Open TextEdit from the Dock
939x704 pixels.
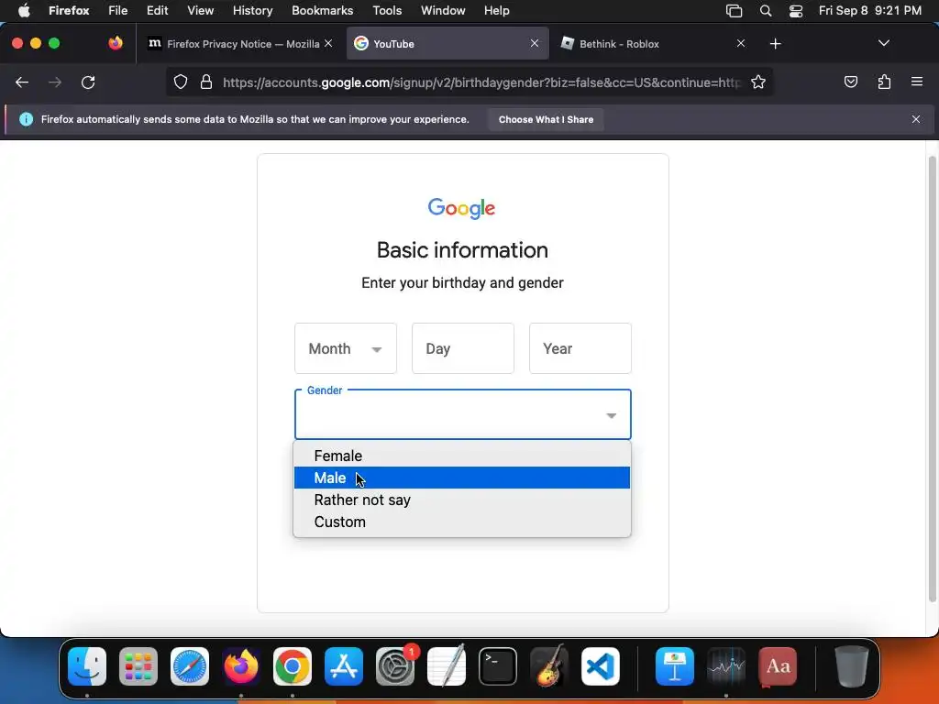[447, 666]
